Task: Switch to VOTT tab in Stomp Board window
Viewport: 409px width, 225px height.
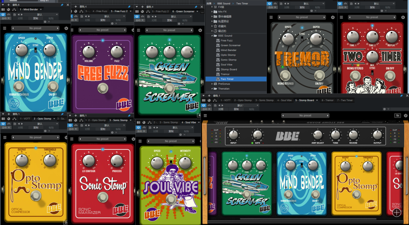Action: [x=226, y=100]
